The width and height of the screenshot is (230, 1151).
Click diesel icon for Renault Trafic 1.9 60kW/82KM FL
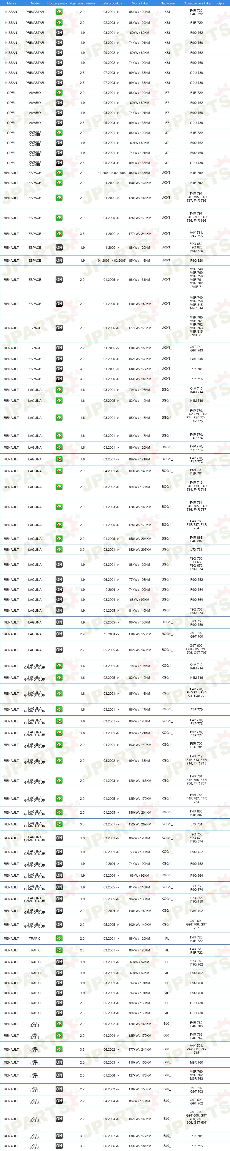[x=59, y=962]
